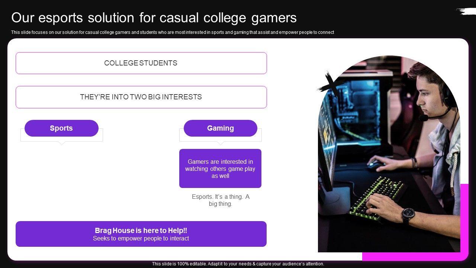The height and width of the screenshot is (268, 476).
Task: Click the wristwatch on the gamer's arm
Action: [408, 215]
